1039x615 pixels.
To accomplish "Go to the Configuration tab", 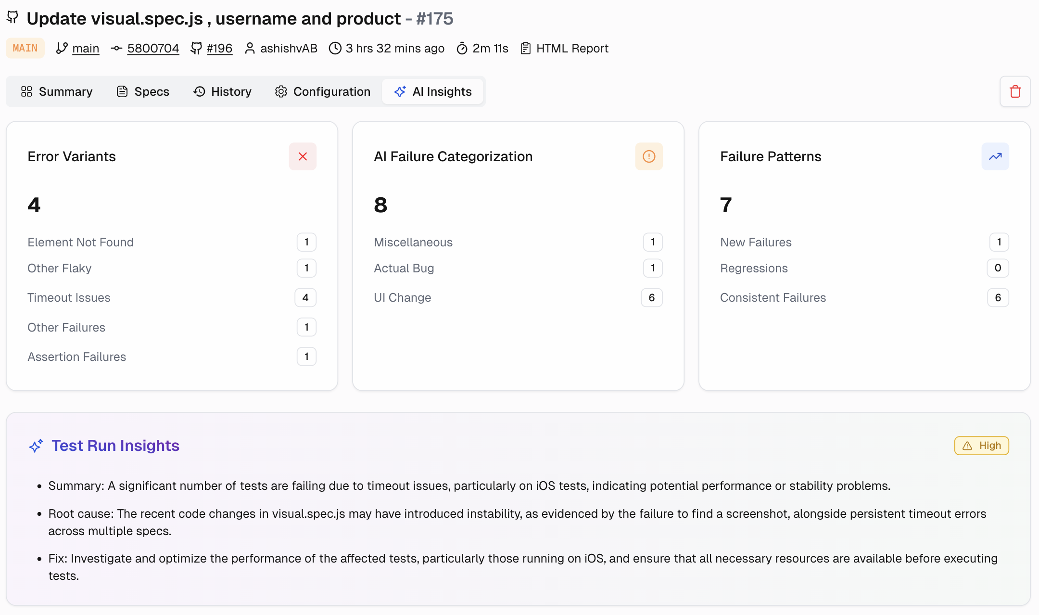I will [x=322, y=91].
